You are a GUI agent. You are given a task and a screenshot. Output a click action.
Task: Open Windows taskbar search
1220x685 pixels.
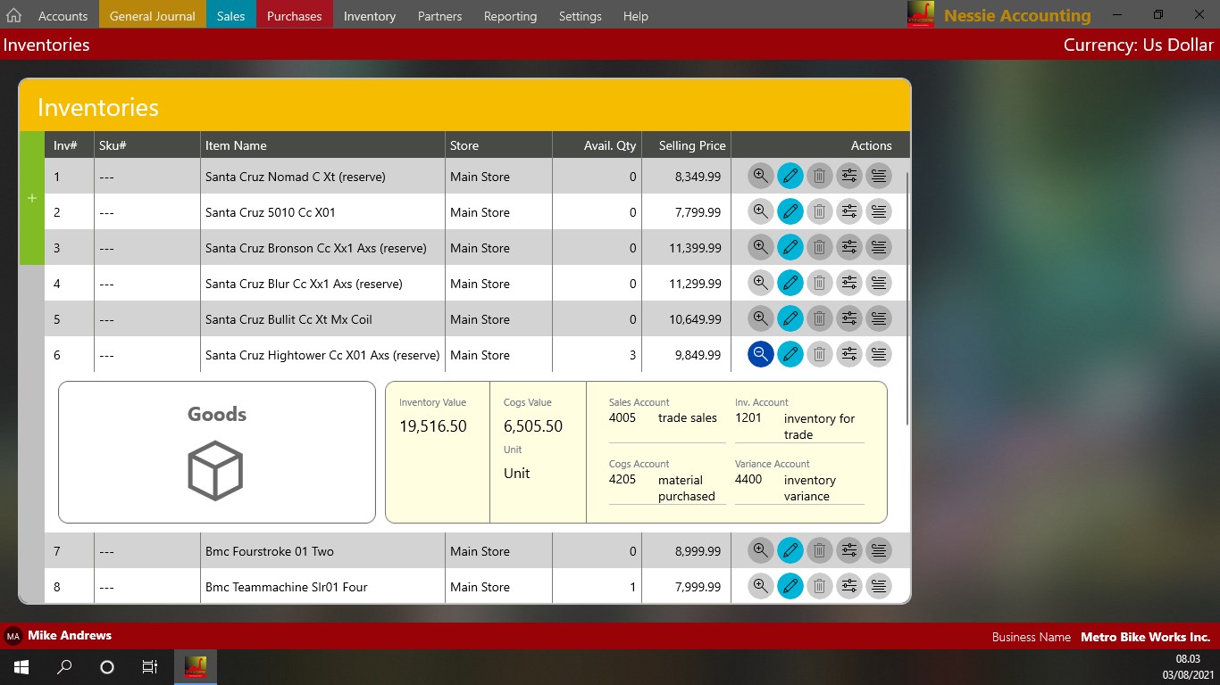click(64, 667)
